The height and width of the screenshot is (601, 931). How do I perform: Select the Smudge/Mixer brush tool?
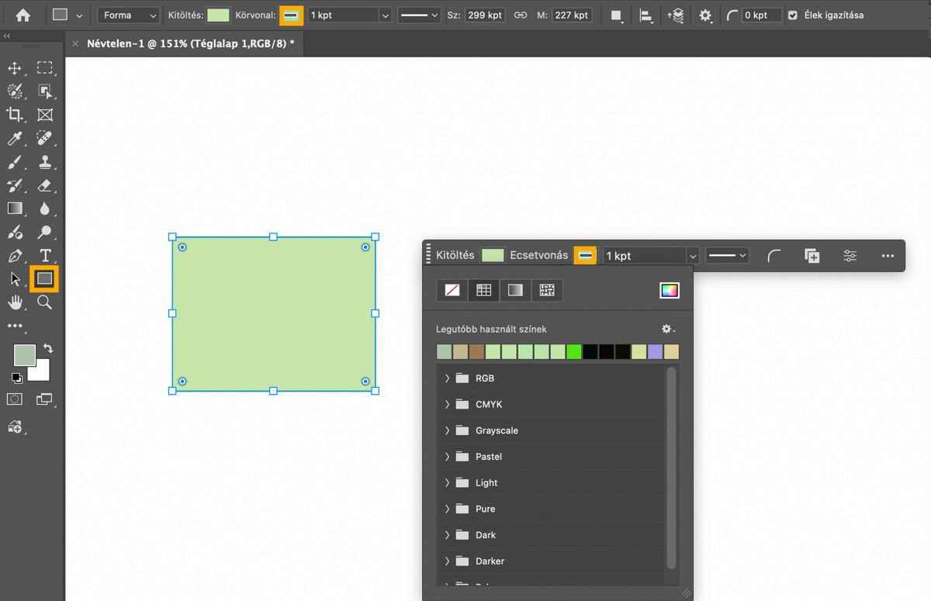click(15, 232)
